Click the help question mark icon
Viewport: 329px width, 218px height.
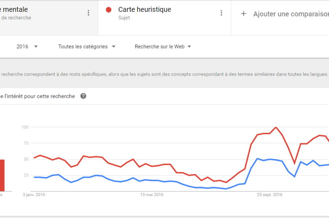(84, 96)
